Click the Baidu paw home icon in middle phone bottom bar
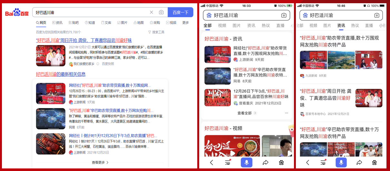Screen dimensions: 390x171 point(281,163)
